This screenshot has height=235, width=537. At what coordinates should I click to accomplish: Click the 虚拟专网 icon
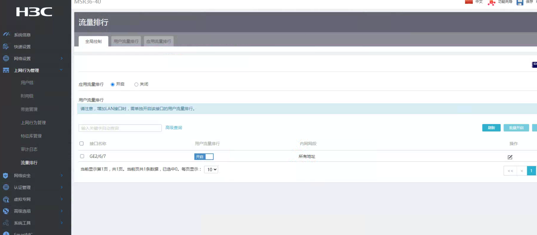click(x=6, y=199)
